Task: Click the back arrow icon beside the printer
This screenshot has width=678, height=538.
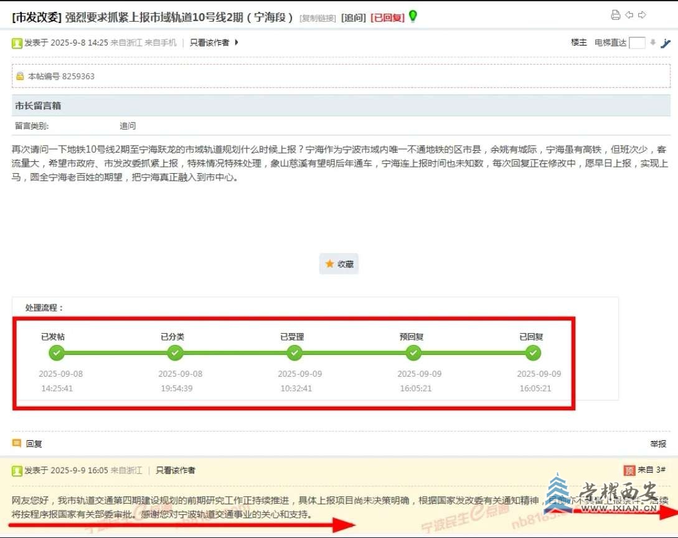Action: coord(629,14)
